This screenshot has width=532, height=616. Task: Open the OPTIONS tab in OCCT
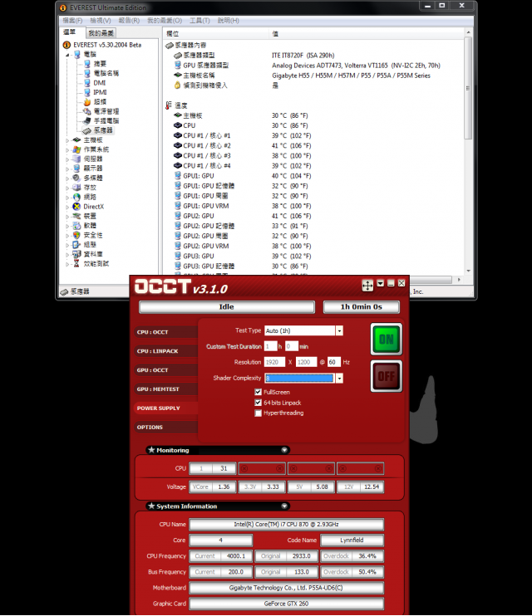166,427
